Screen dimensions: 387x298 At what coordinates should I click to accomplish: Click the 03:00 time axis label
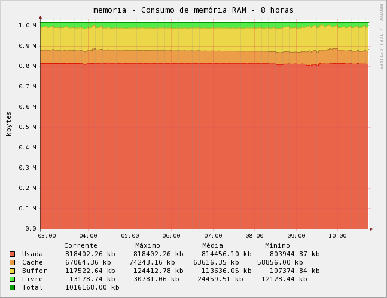(47, 236)
